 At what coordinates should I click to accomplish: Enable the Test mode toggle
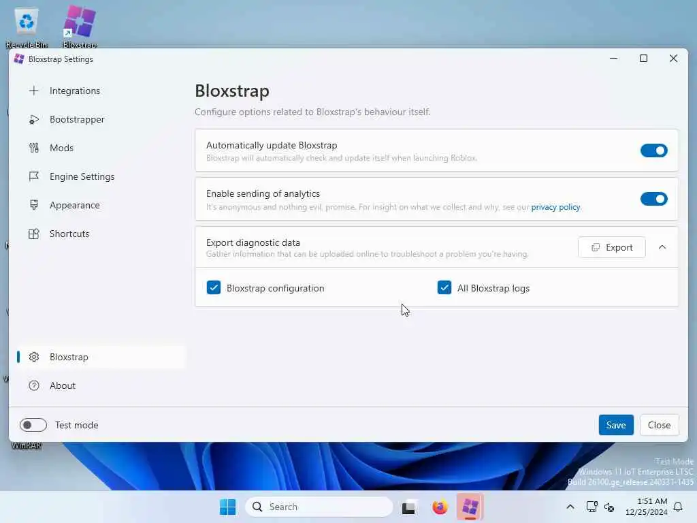[33, 425]
